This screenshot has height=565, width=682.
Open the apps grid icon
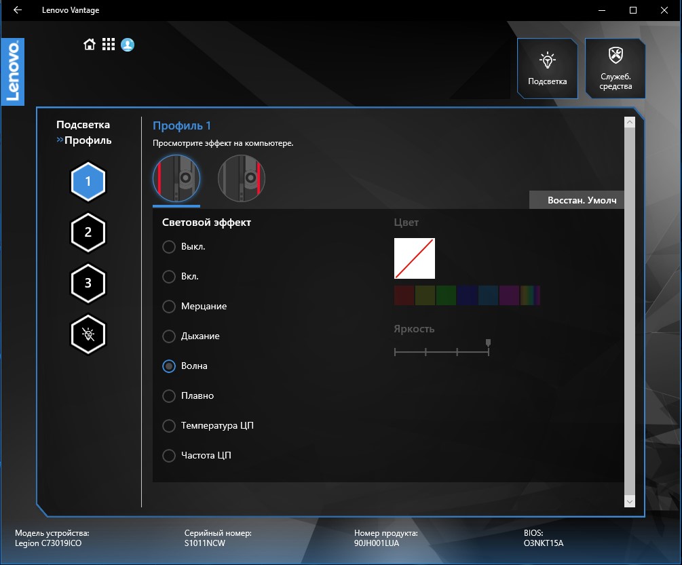tap(109, 44)
